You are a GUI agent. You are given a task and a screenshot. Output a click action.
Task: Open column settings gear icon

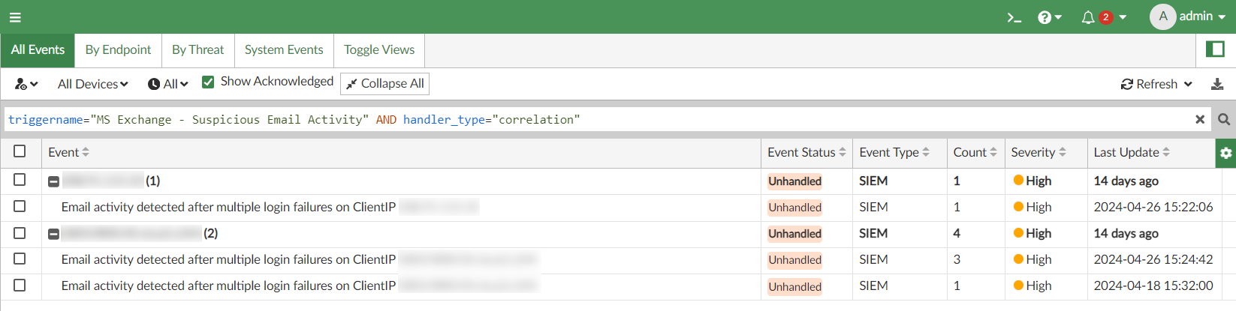click(1225, 153)
